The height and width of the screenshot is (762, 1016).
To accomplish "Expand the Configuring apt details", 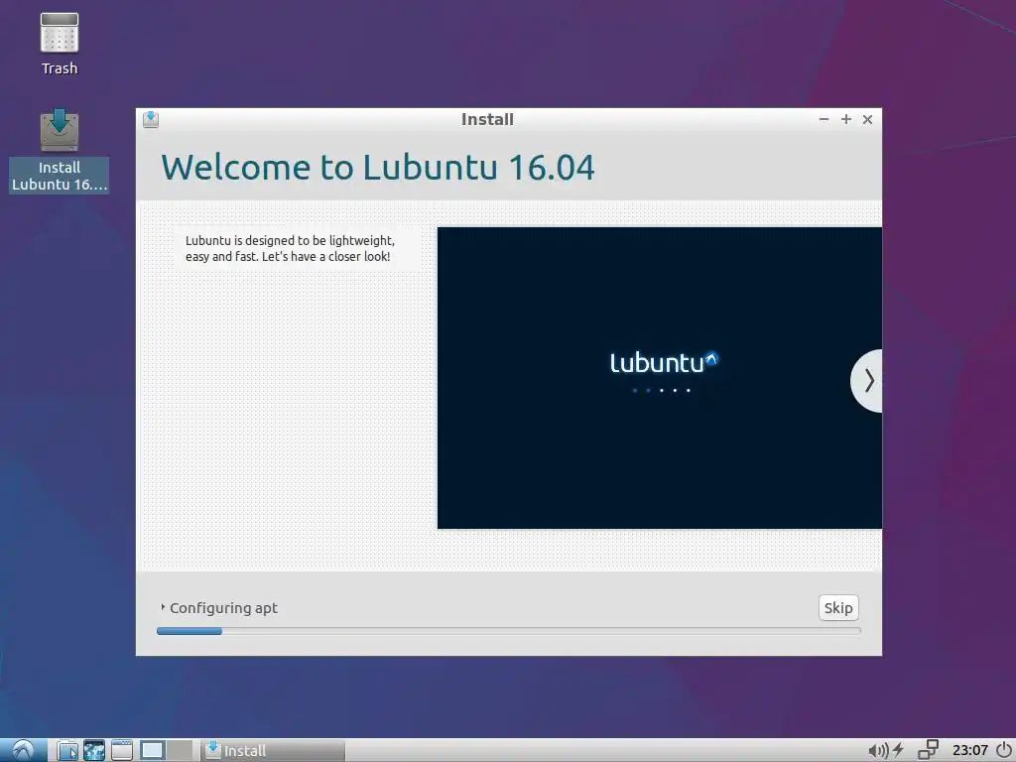I will point(163,607).
